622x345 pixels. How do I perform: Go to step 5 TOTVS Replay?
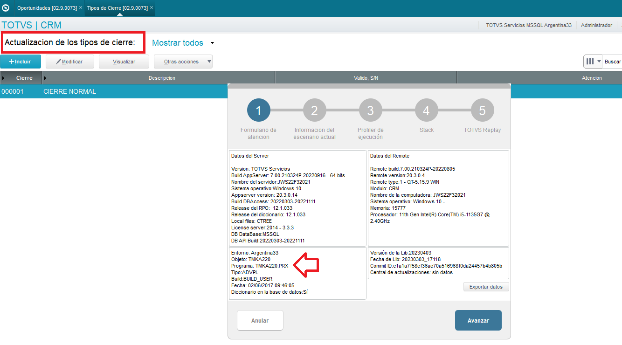click(482, 110)
